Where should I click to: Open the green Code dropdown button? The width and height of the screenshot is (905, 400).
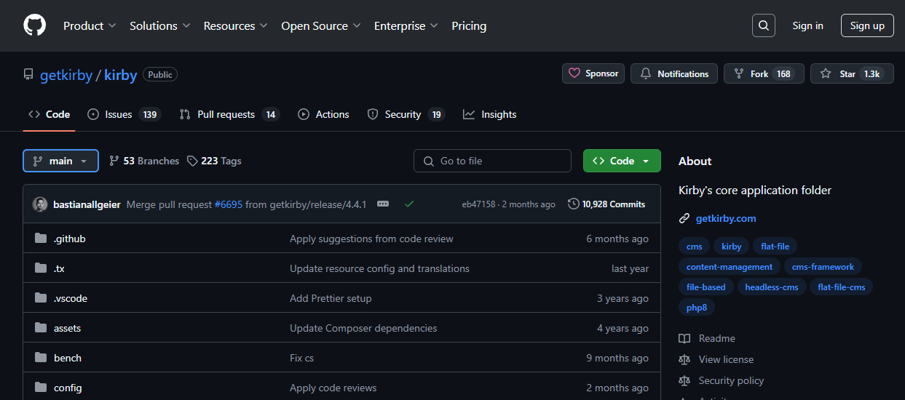pyautogui.click(x=622, y=161)
